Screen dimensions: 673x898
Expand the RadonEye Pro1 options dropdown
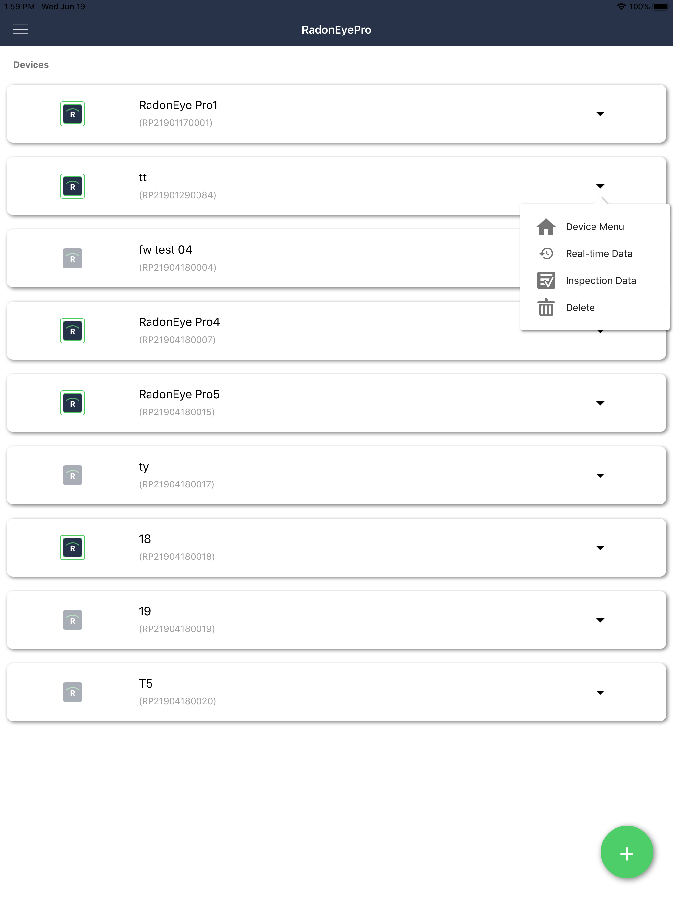point(601,114)
